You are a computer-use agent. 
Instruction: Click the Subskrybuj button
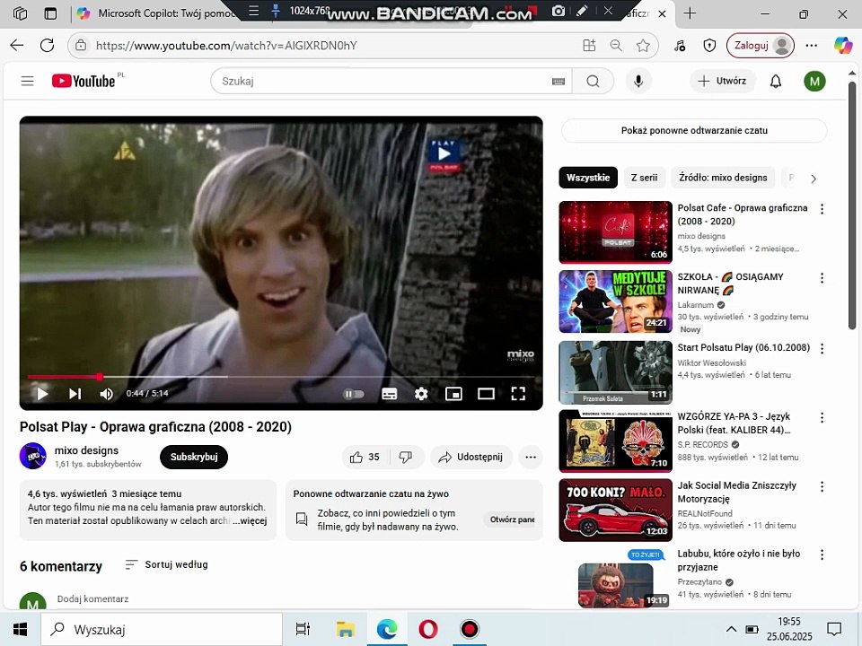coord(194,457)
